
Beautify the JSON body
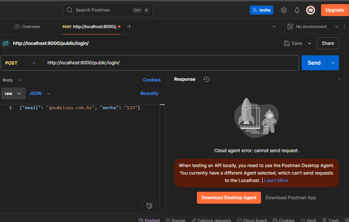[x=150, y=93]
